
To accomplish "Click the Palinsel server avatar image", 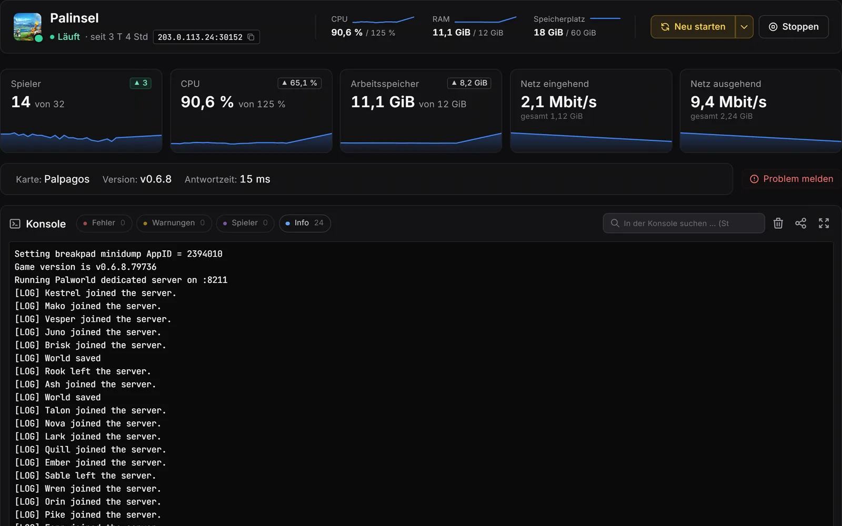I will coord(27,27).
